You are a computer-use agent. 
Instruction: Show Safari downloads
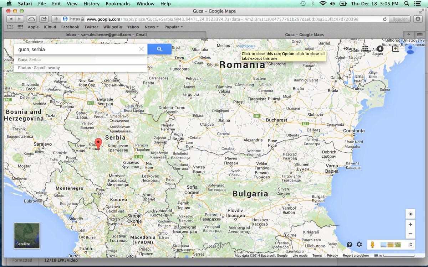click(418, 19)
